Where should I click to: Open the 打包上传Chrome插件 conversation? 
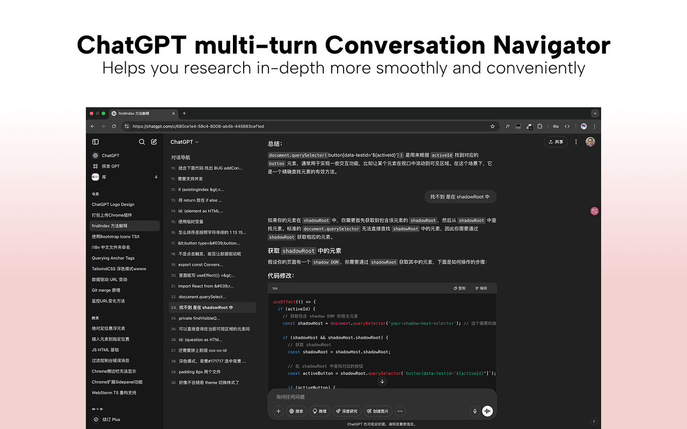coord(125,215)
